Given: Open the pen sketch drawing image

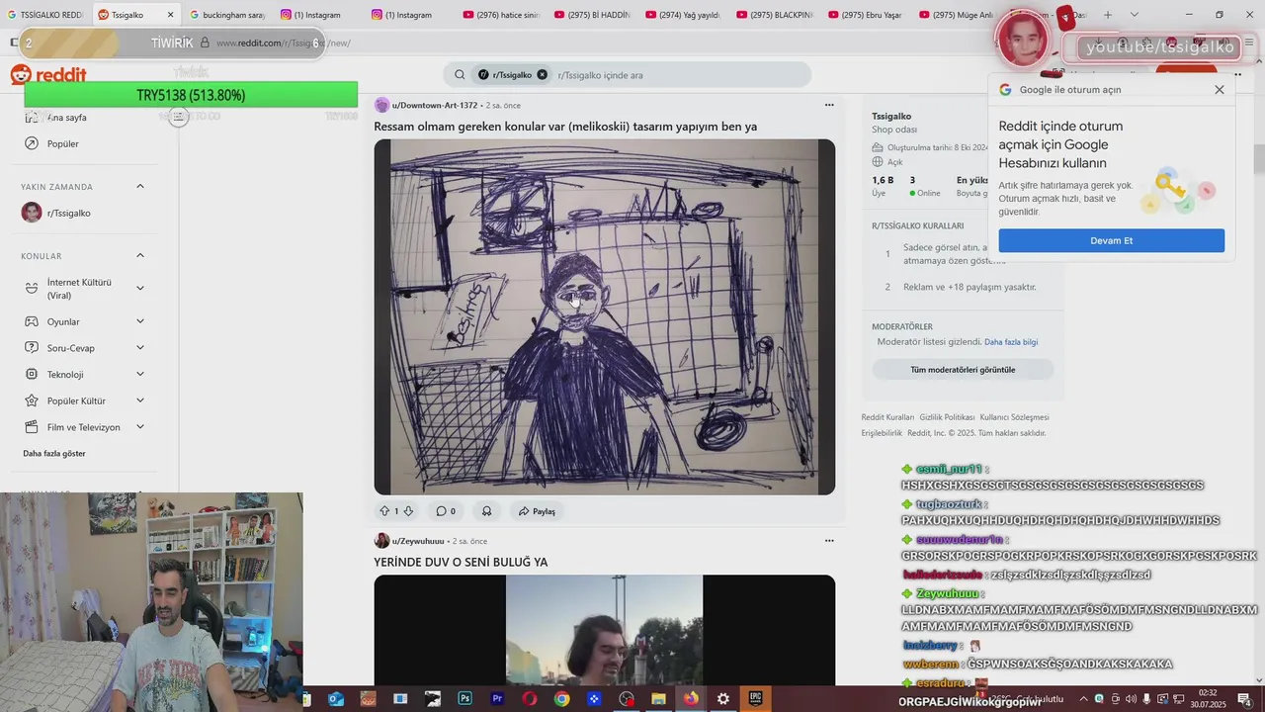Looking at the screenshot, I should [x=604, y=316].
